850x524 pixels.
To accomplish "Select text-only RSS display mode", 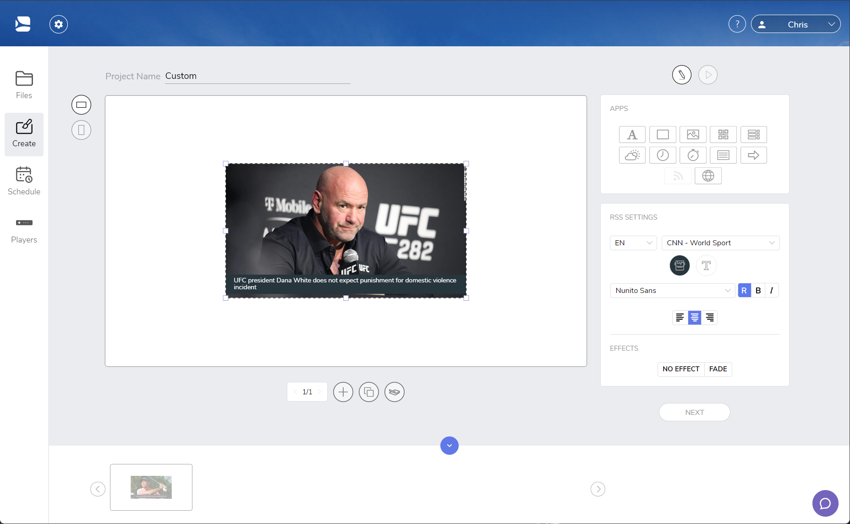I will pos(706,265).
